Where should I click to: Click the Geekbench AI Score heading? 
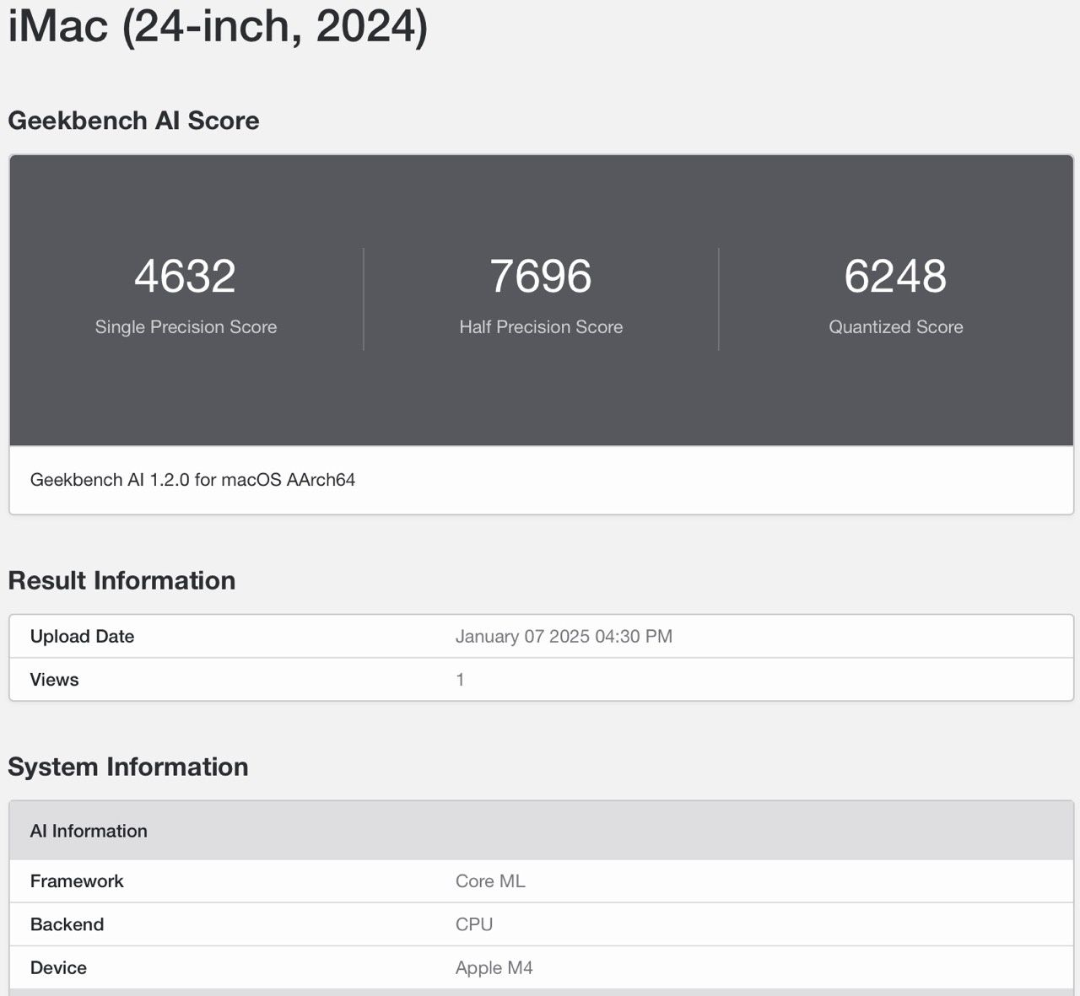click(x=133, y=121)
